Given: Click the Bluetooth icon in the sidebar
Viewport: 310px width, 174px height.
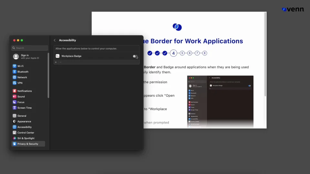Looking at the screenshot, I should coord(15,72).
